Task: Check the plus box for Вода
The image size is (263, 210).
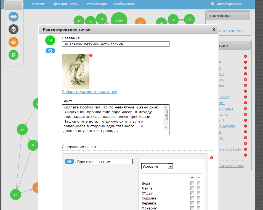Action: point(192,183)
